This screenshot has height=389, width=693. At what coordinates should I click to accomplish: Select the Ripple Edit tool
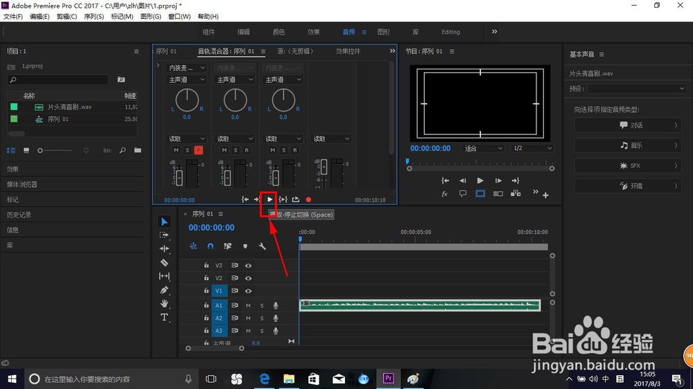pos(164,248)
